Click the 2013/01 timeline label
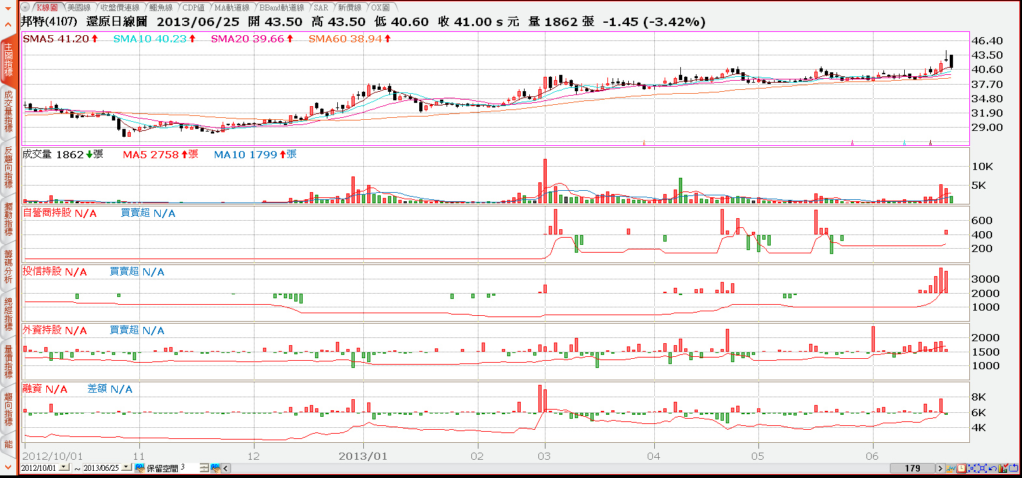 [x=363, y=457]
